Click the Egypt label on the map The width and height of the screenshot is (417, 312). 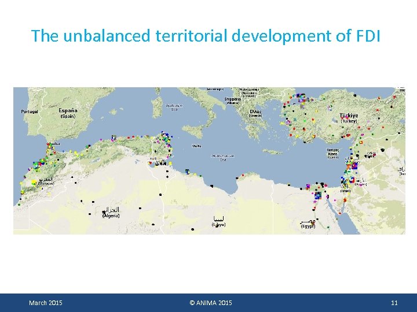point(308,224)
